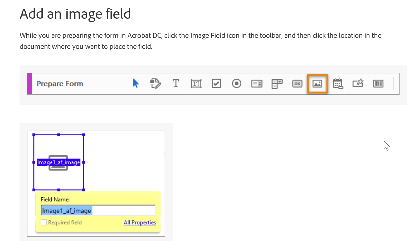Click the 'Field Name:' label

pyautogui.click(x=55, y=199)
